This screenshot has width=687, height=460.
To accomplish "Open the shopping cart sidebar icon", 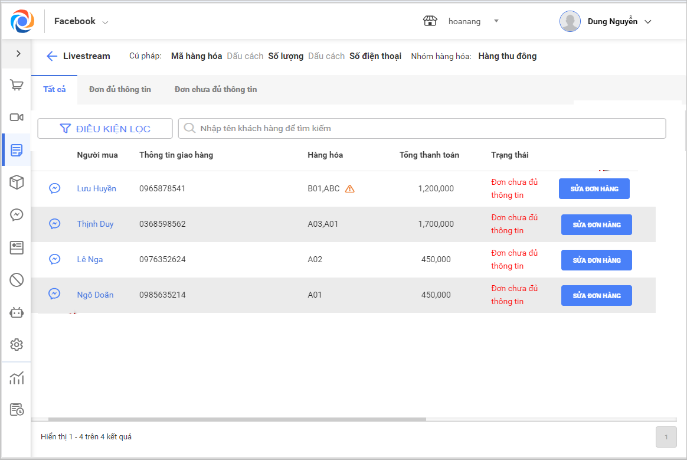I will coord(17,86).
